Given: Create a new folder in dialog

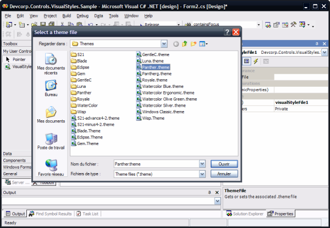Looking at the screenshot, I should (194, 44).
